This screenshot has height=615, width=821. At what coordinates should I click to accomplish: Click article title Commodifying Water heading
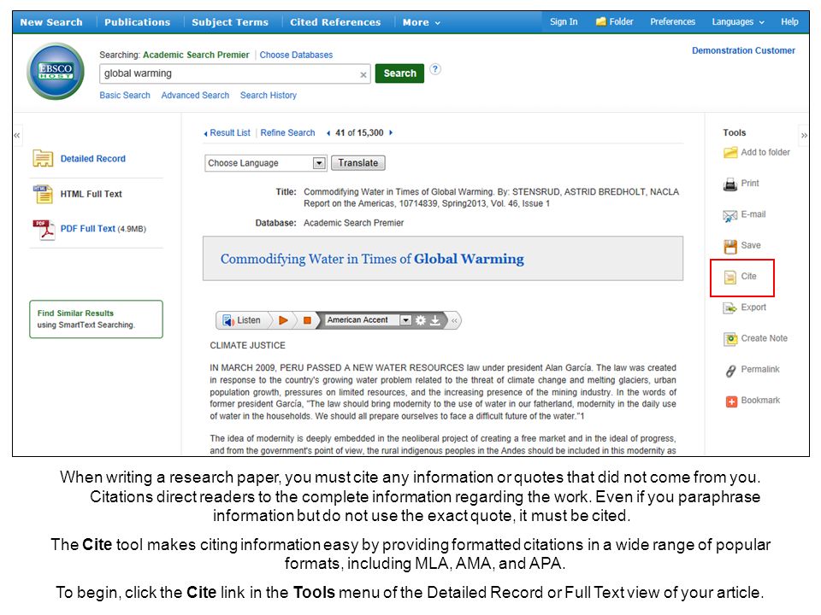372,259
